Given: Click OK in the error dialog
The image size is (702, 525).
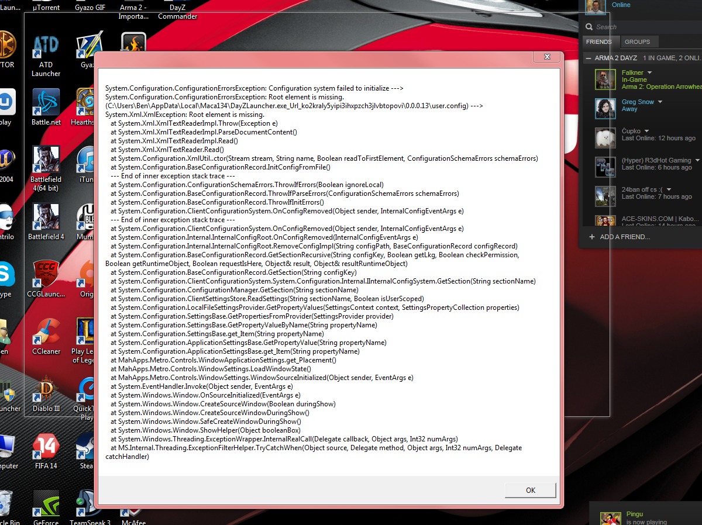Looking at the screenshot, I should click(530, 490).
